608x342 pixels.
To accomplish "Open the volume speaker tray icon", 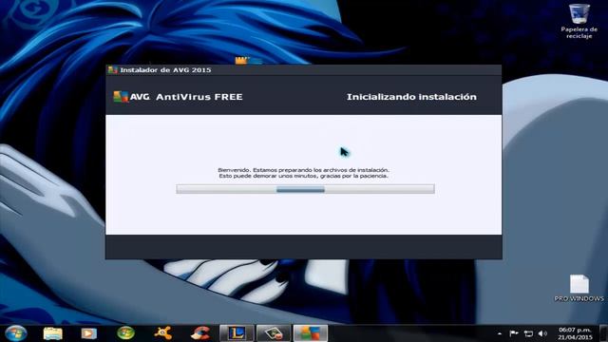I will click(x=542, y=333).
